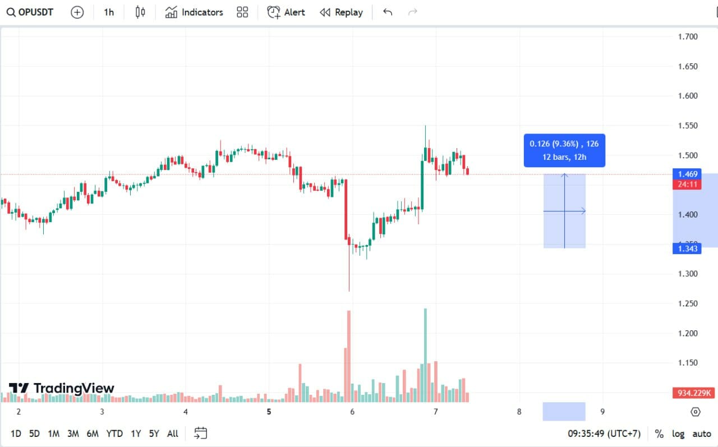
Task: Click the TradingView logo link
Action: click(61, 388)
